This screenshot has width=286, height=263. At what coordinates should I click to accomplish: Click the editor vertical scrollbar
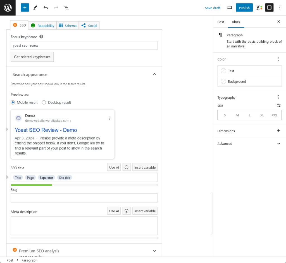(x=212, y=213)
